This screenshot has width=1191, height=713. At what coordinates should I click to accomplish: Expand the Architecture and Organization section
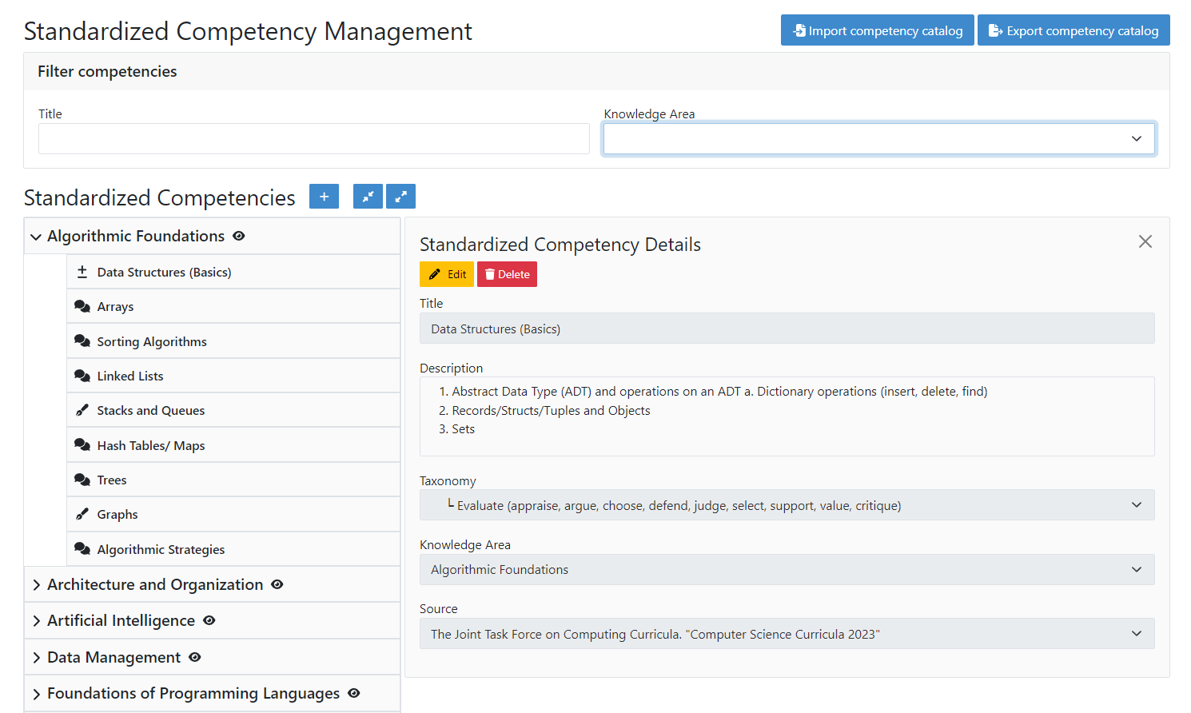coord(36,584)
